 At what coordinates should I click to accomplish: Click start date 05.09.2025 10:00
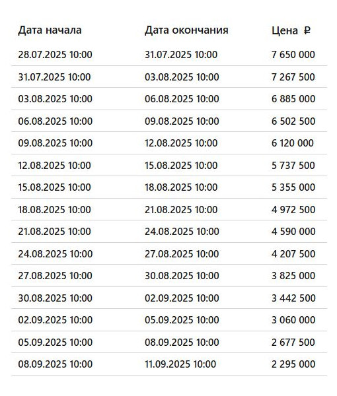click(55, 342)
